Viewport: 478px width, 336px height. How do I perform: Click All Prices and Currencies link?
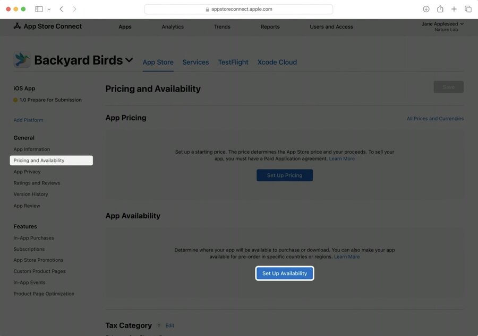click(435, 119)
